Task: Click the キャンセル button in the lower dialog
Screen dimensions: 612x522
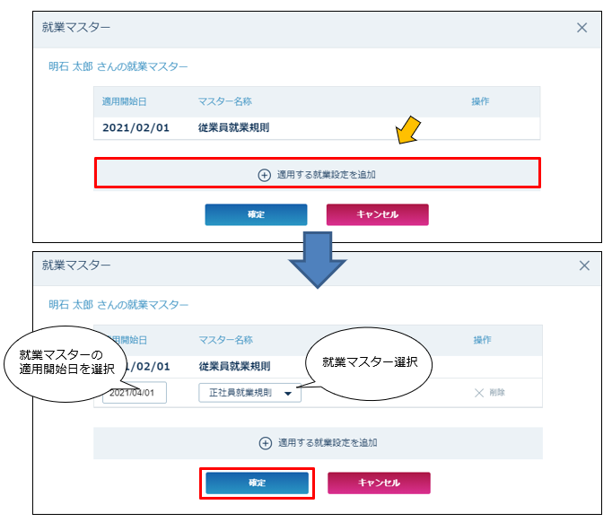Action: 379,483
